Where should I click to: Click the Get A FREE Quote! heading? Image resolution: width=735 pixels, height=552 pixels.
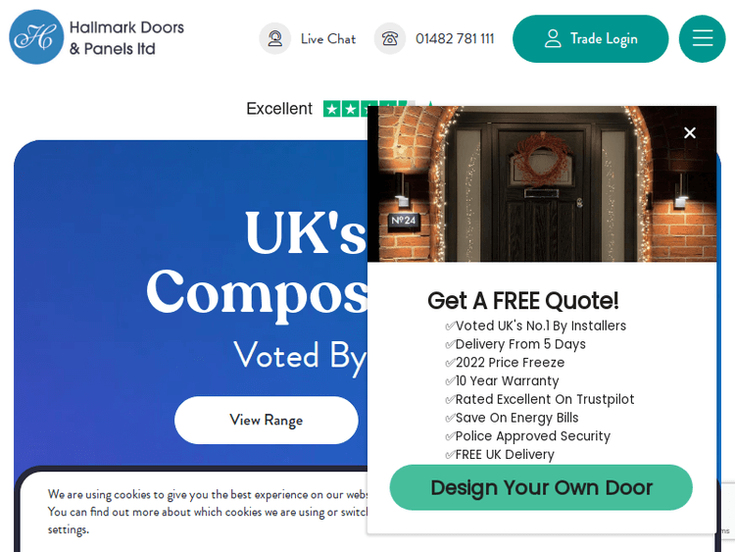coord(522,301)
